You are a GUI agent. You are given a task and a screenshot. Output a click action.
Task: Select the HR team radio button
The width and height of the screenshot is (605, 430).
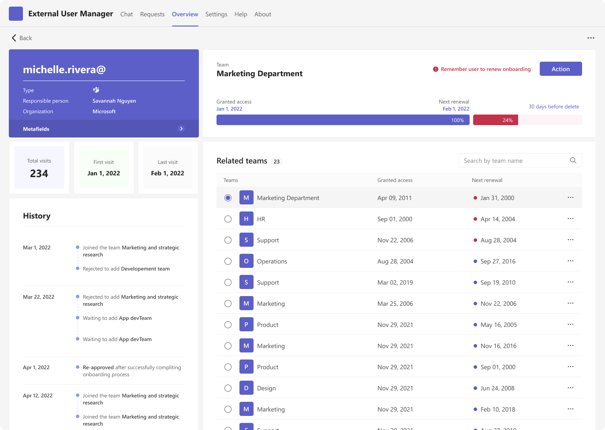tap(228, 219)
